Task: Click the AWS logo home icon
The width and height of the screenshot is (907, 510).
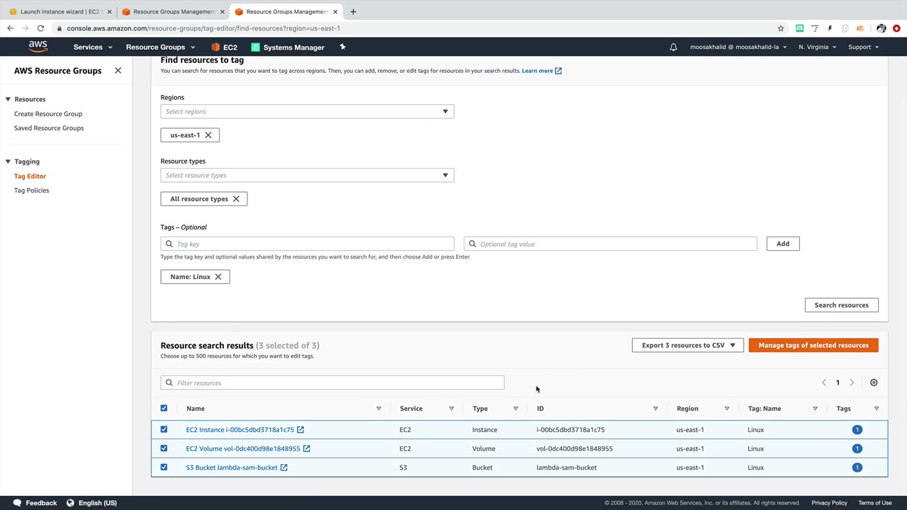Action: pyautogui.click(x=38, y=47)
